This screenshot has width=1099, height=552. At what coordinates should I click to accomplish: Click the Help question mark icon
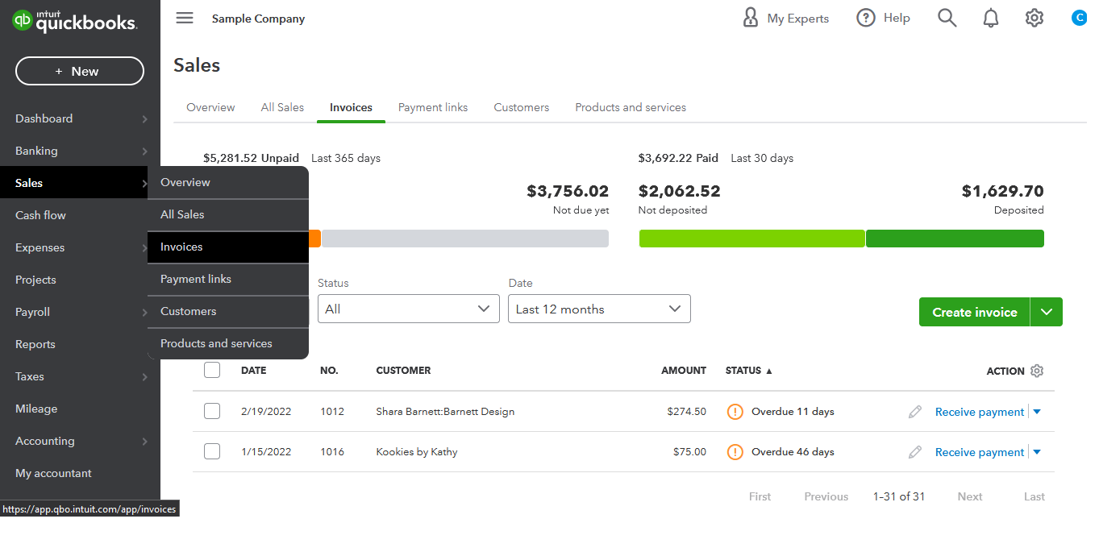click(865, 17)
